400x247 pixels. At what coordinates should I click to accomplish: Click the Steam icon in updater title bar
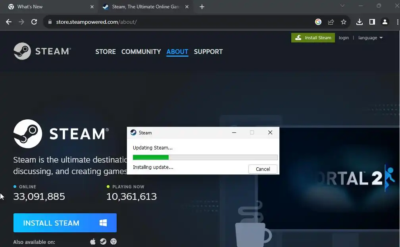point(133,132)
